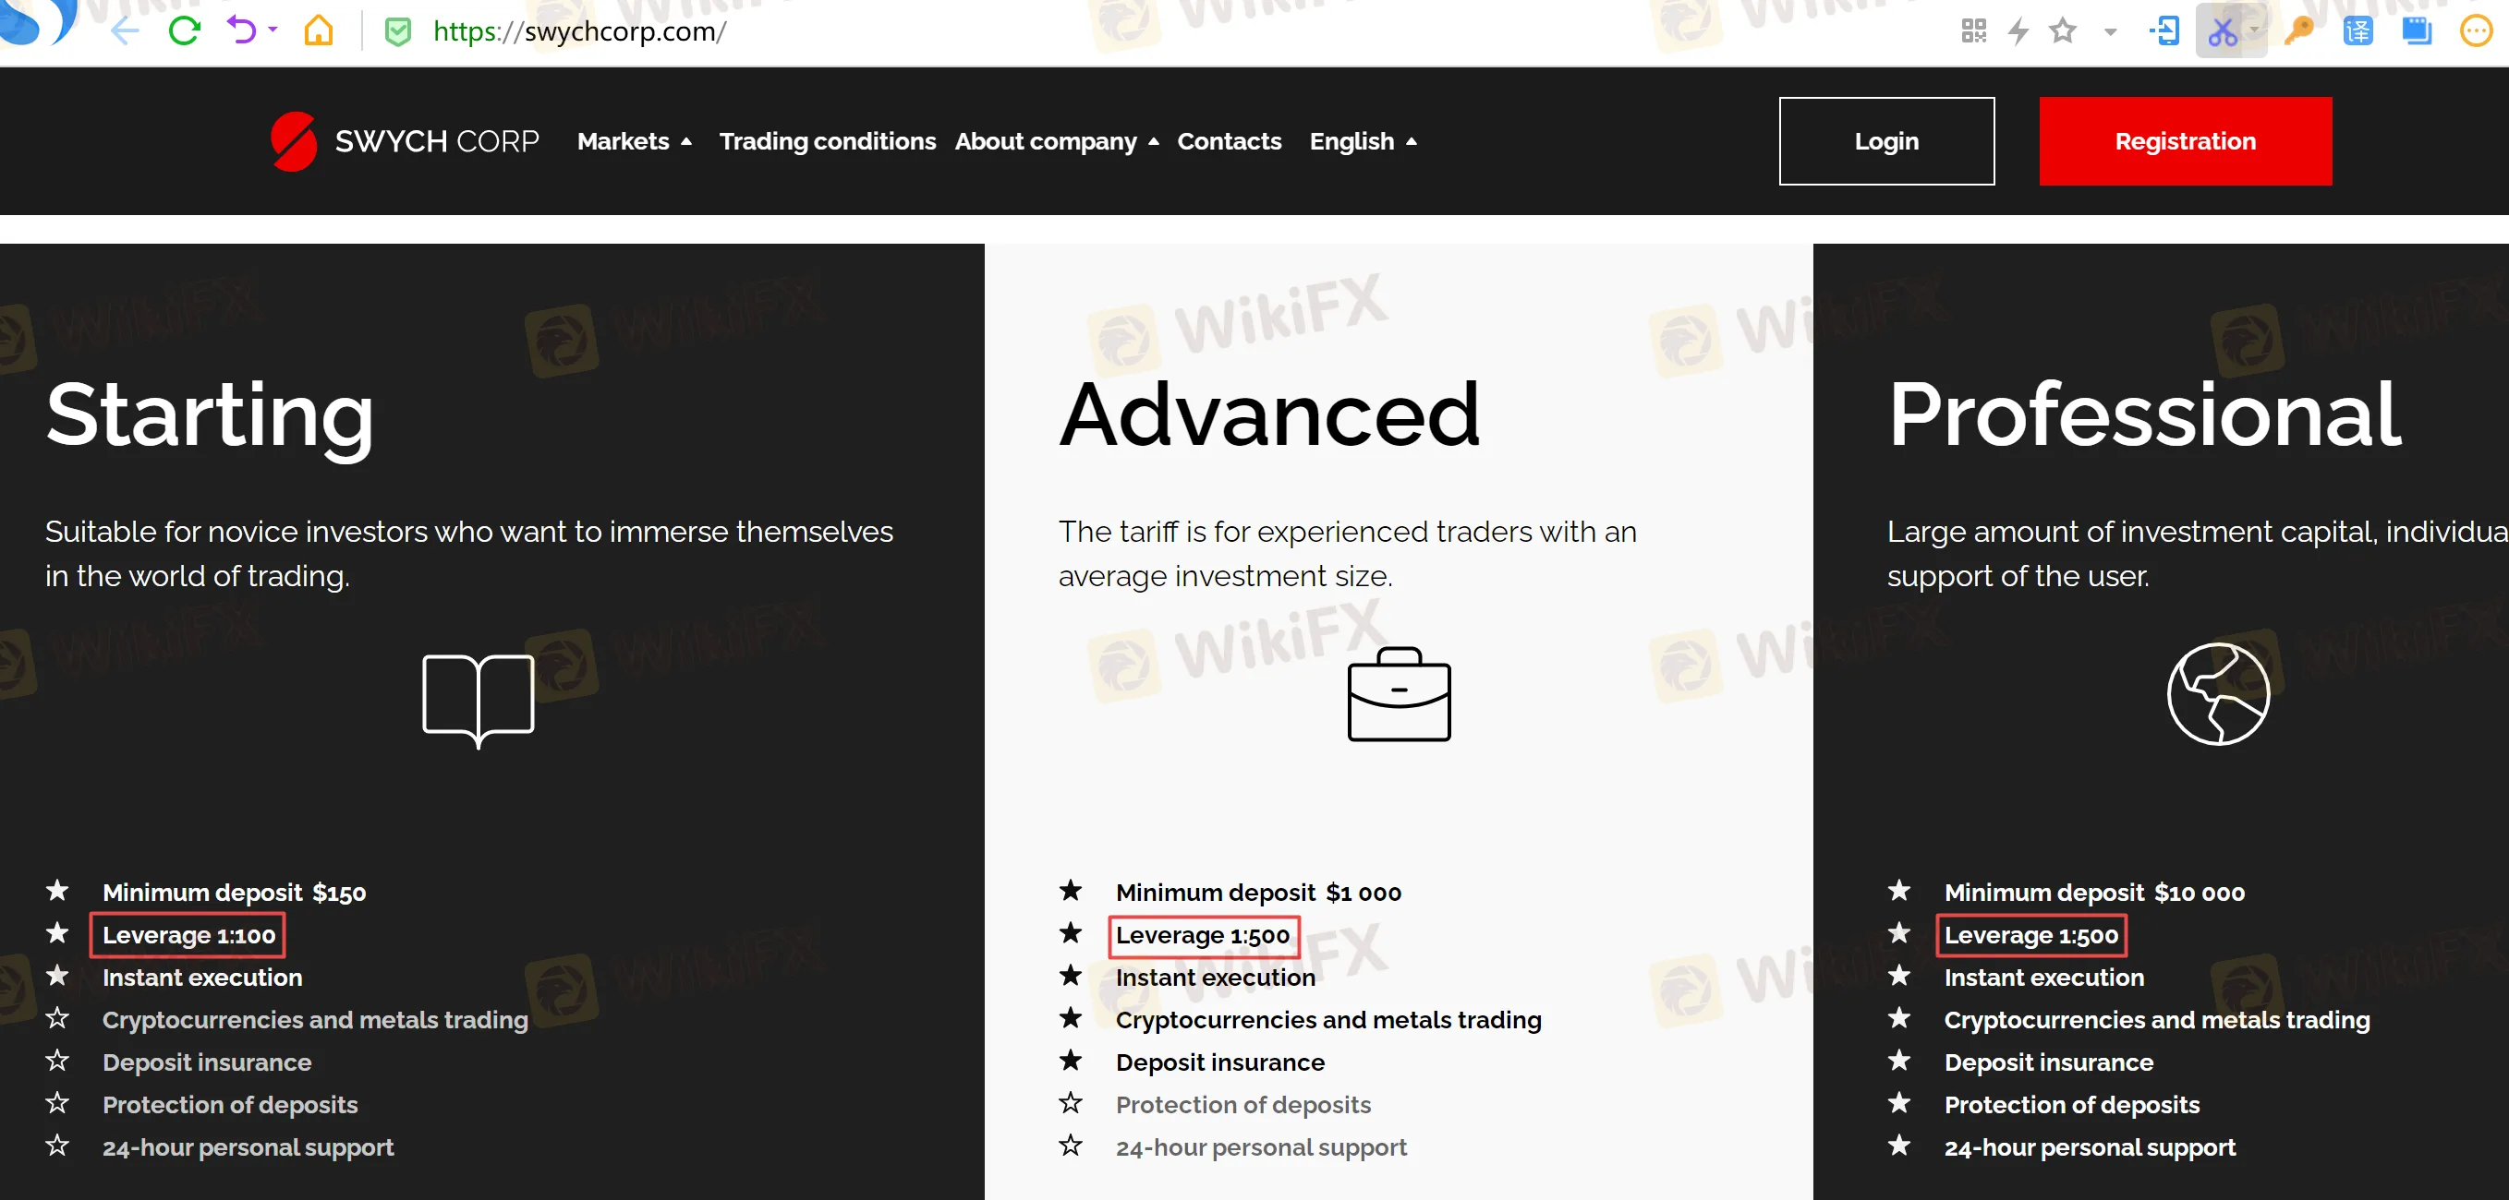Image resolution: width=2509 pixels, height=1200 pixels.
Task: Click 'Minimum deposit $10 000' in Professional
Action: [2093, 892]
